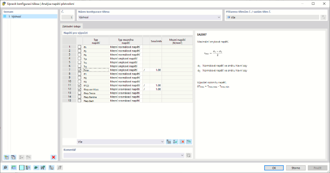The height and width of the screenshot is (173, 330).
Task: Enable the σeqv,Bach checkbox in row 15
Action: click(x=79, y=101)
